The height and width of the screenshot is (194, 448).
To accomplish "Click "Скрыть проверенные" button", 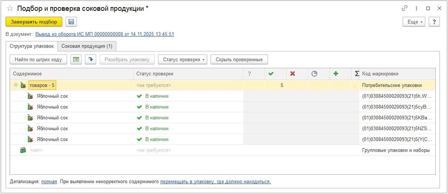I will tap(239, 59).
